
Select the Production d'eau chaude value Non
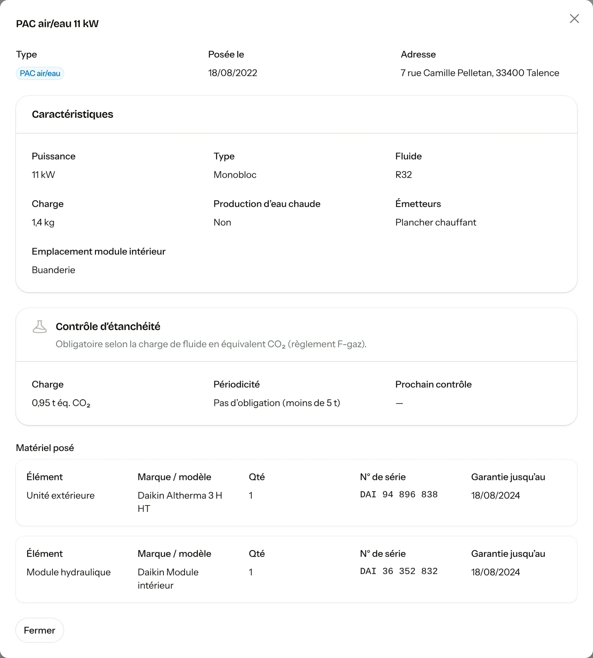tap(222, 223)
